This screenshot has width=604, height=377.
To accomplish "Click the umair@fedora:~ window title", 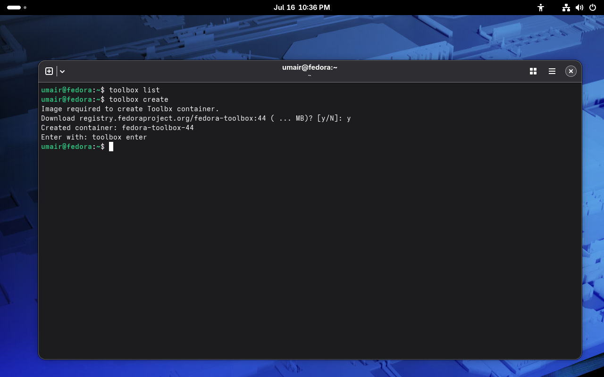I will coord(310,67).
